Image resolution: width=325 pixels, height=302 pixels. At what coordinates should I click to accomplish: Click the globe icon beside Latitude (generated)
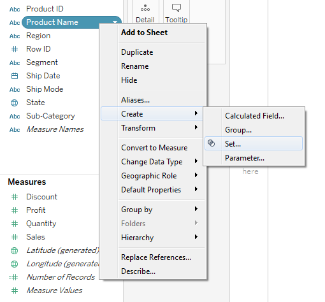[x=15, y=250]
